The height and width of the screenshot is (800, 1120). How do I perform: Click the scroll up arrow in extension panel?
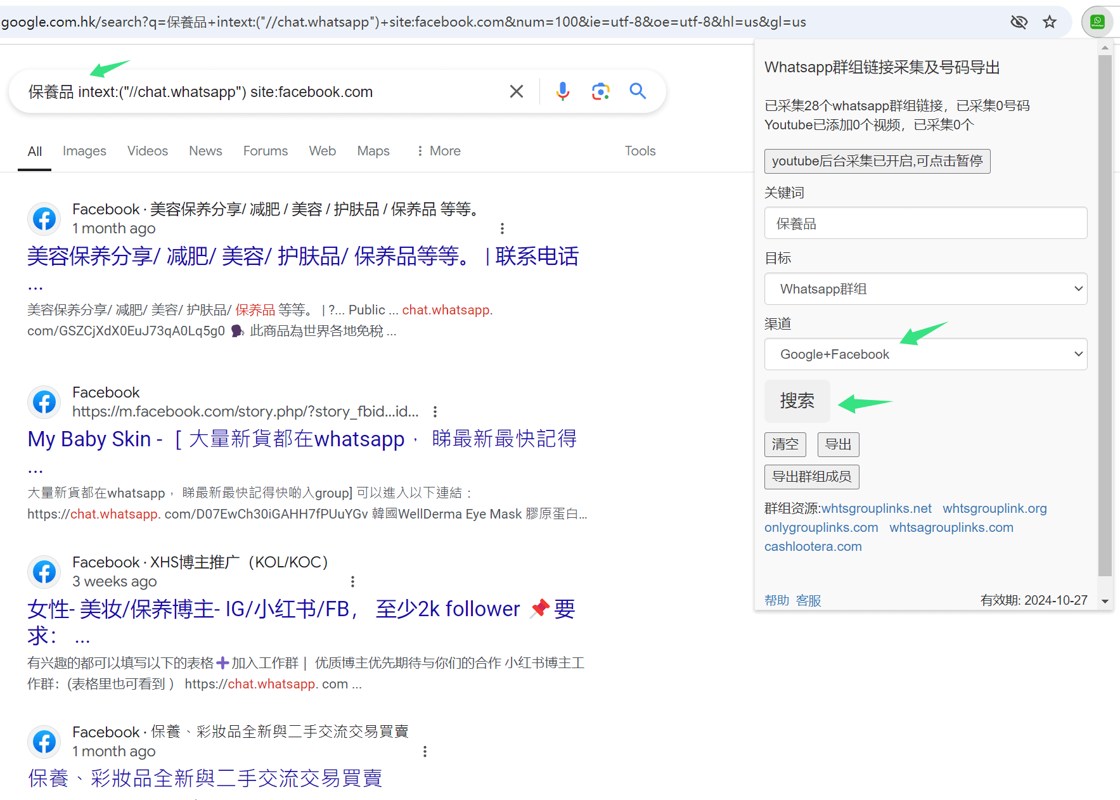tap(1105, 48)
